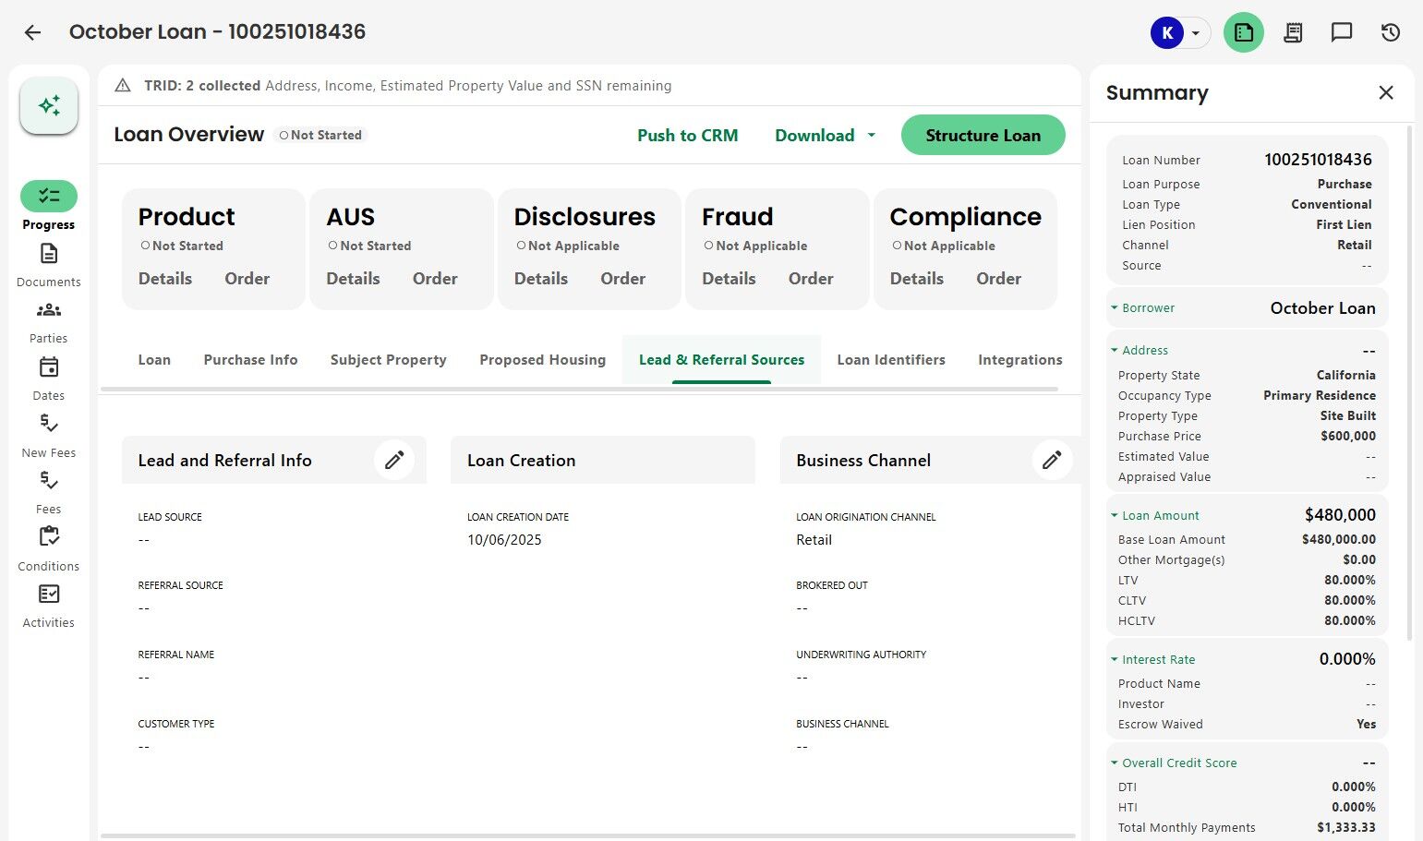
Task: Click Order on the Compliance card
Action: tap(999, 279)
